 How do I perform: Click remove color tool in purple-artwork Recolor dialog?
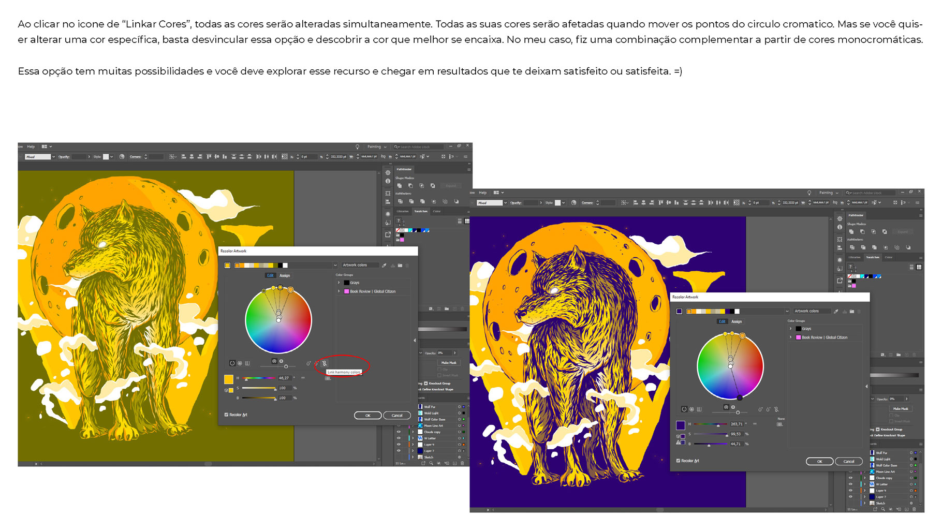pyautogui.click(x=768, y=409)
